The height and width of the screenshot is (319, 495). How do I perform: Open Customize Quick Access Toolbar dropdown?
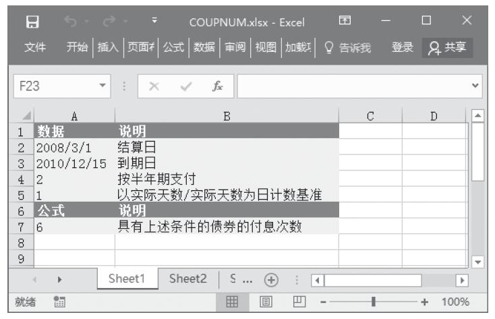pos(154,22)
